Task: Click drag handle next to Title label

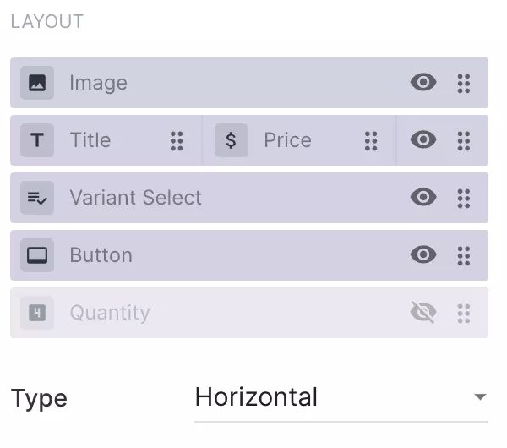Action: click(x=177, y=140)
